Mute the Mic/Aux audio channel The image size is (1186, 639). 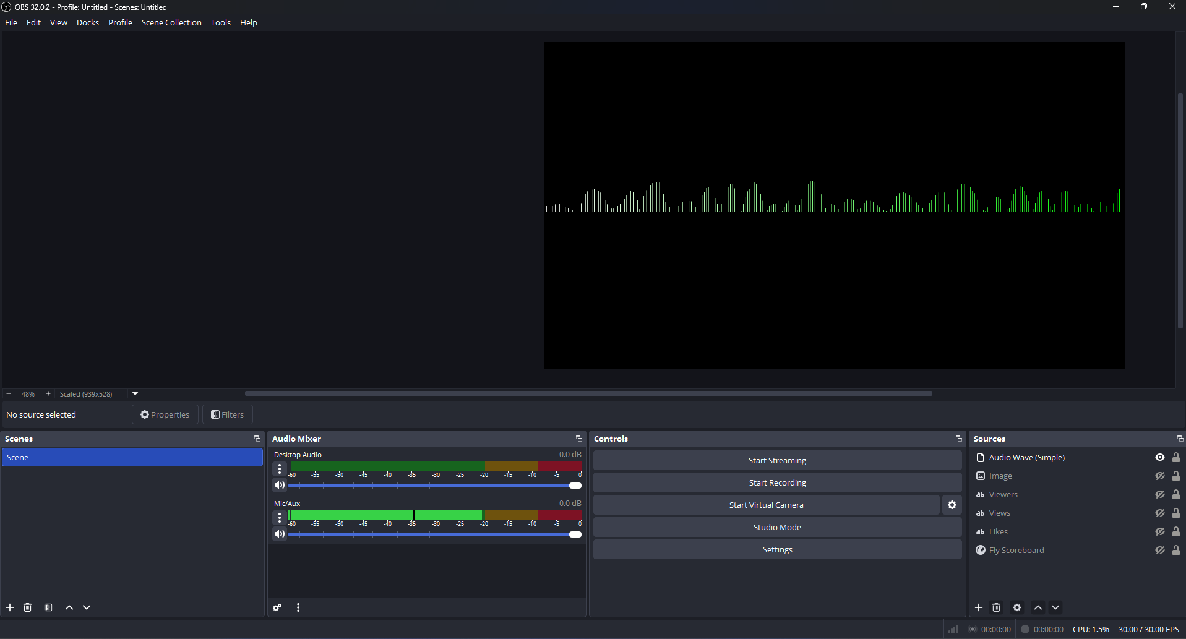click(x=279, y=533)
